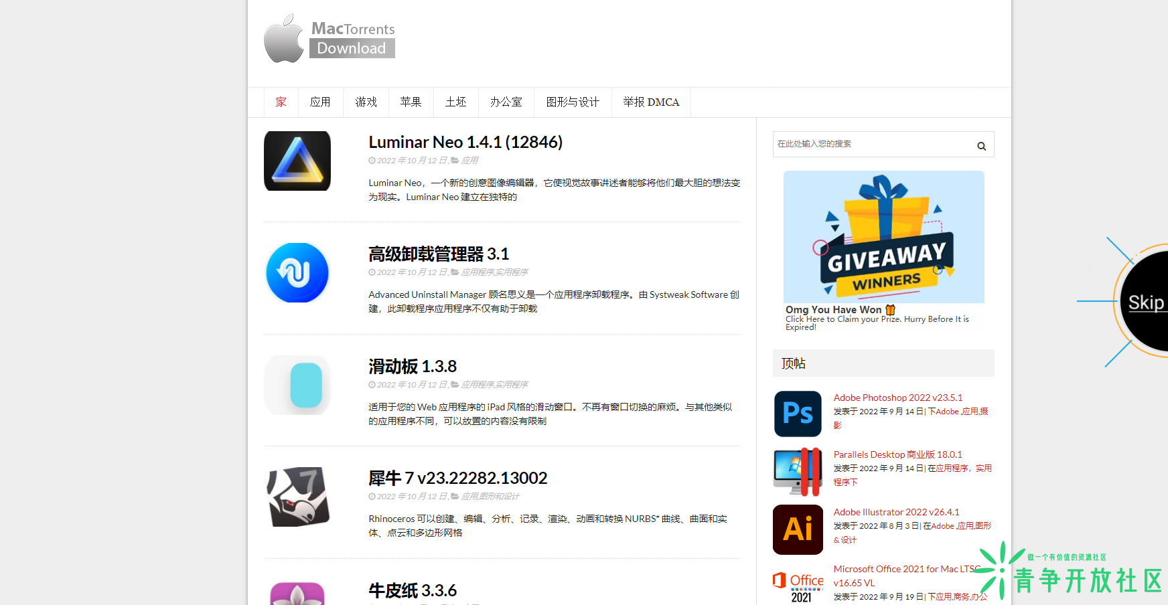Click the MacTorrents apple logo
The height and width of the screenshot is (605, 1168).
pos(284,39)
